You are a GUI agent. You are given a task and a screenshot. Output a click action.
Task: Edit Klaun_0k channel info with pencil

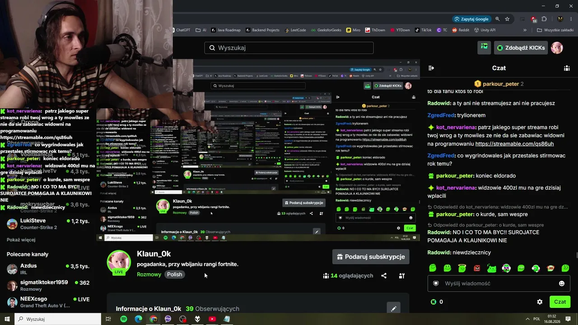(394, 309)
